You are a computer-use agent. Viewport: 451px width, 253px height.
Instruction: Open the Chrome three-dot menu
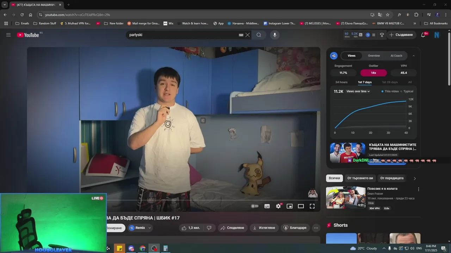[445, 15]
